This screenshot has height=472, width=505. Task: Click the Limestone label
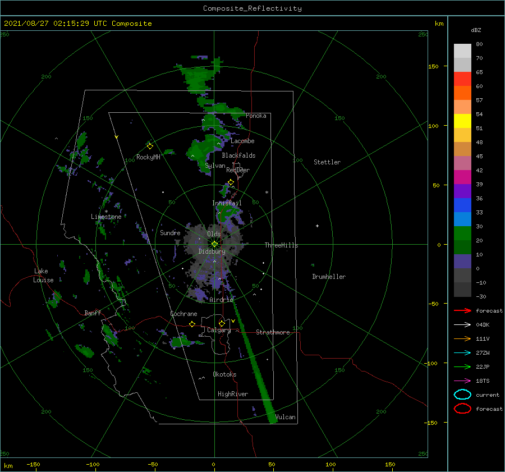tap(106, 217)
